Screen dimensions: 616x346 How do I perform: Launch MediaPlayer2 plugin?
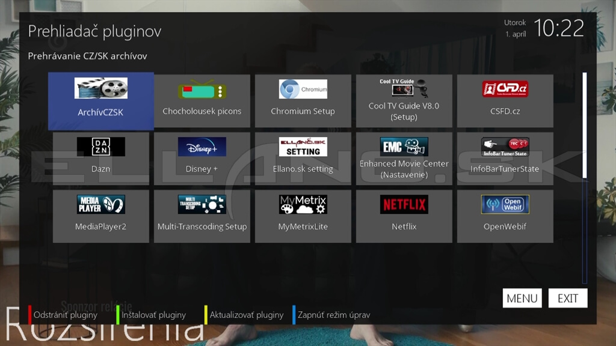click(x=100, y=216)
